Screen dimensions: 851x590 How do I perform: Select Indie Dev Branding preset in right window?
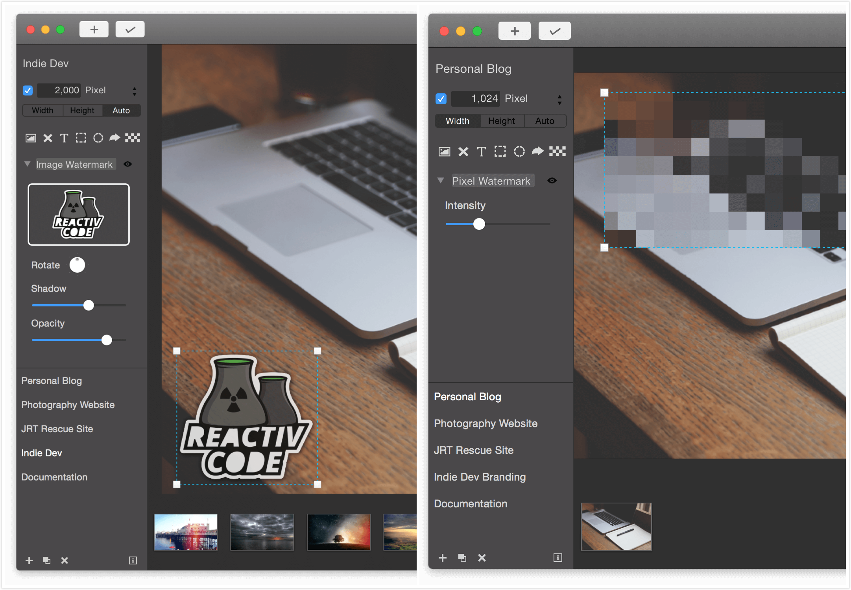coord(480,477)
